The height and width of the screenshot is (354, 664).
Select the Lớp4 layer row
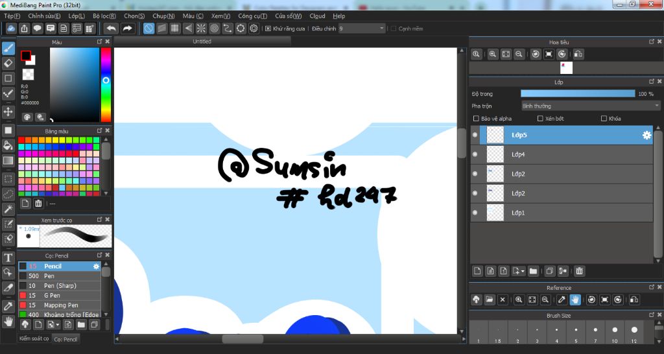[562, 154]
